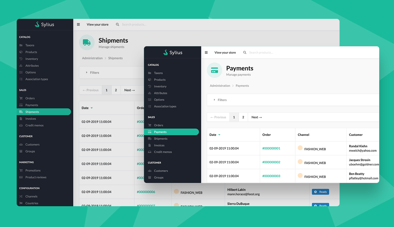Click the hamburger menu icon in Payments window
Viewport: 394px width, 227px height.
point(206,53)
